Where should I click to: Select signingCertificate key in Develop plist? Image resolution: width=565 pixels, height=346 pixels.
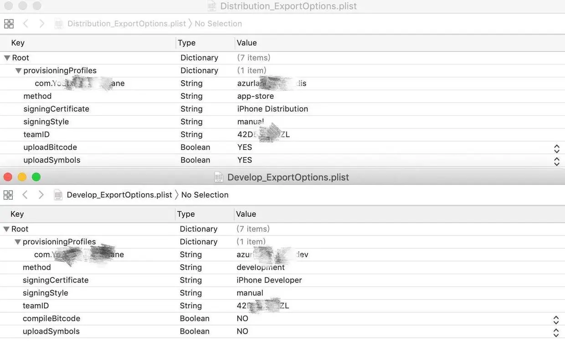click(x=56, y=280)
